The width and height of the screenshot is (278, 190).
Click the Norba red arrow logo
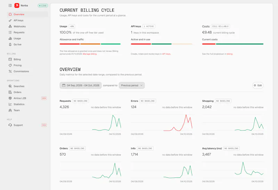[17, 6]
